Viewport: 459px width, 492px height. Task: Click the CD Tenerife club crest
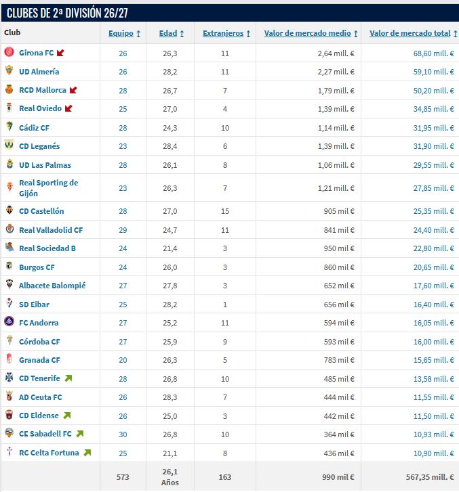click(9, 377)
